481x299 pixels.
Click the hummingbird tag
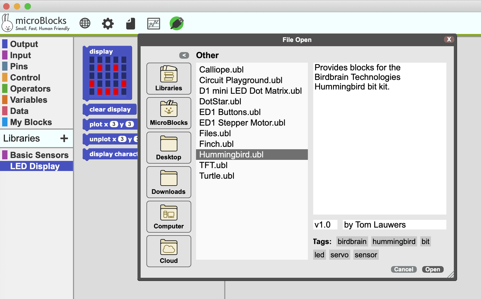[394, 241]
